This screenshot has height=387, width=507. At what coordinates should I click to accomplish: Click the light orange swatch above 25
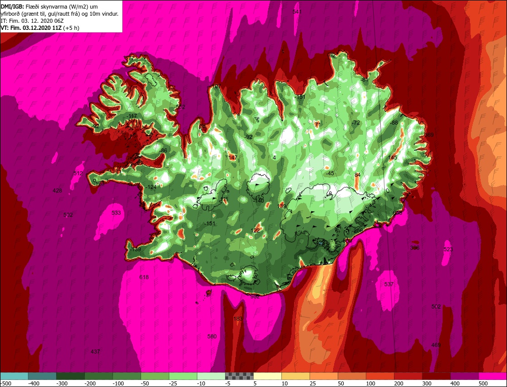pos(323,376)
